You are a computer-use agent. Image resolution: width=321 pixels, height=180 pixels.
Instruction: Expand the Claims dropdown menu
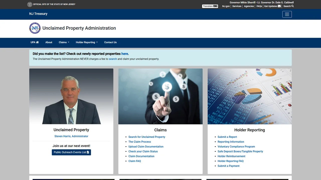coord(64,42)
